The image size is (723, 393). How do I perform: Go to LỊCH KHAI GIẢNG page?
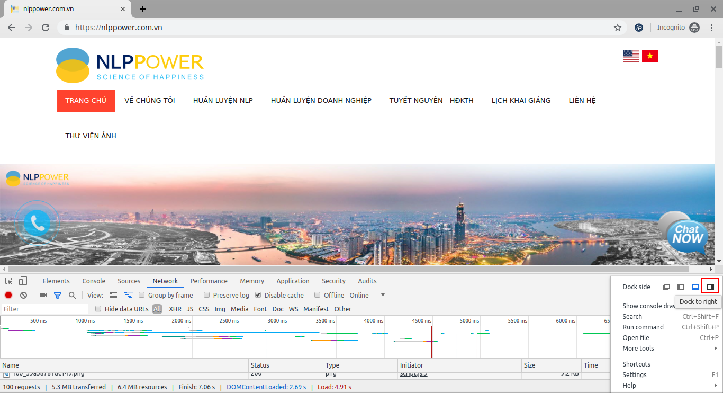point(521,101)
